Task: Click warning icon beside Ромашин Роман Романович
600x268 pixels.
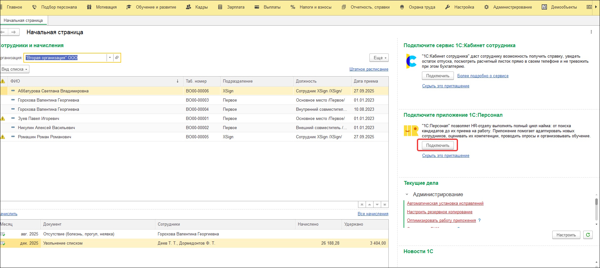Action: click(x=3, y=137)
